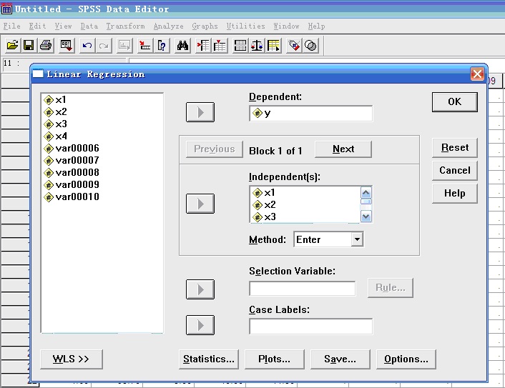This screenshot has height=388, width=505.
Task: Click the Find binoculars icon
Action: 182,45
